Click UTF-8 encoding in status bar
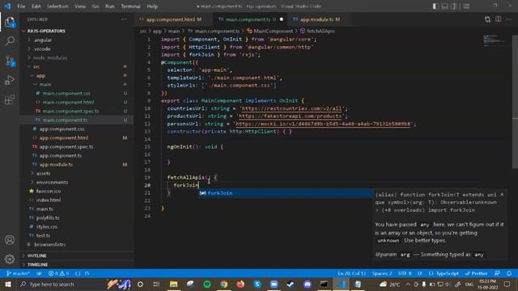 pos(405,273)
